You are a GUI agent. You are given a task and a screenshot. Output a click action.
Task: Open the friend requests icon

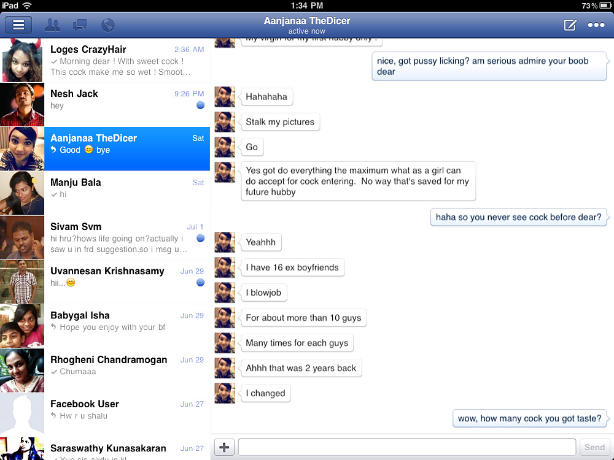[53, 25]
